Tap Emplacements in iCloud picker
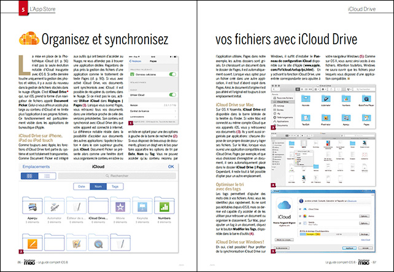The image size is (394, 272). click(x=36, y=166)
